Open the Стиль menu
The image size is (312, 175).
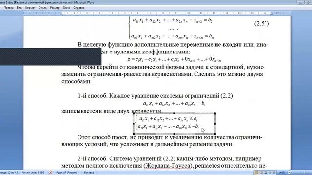click(x=42, y=8)
